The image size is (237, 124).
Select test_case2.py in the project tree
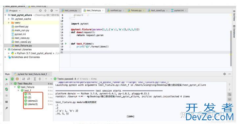(23, 42)
